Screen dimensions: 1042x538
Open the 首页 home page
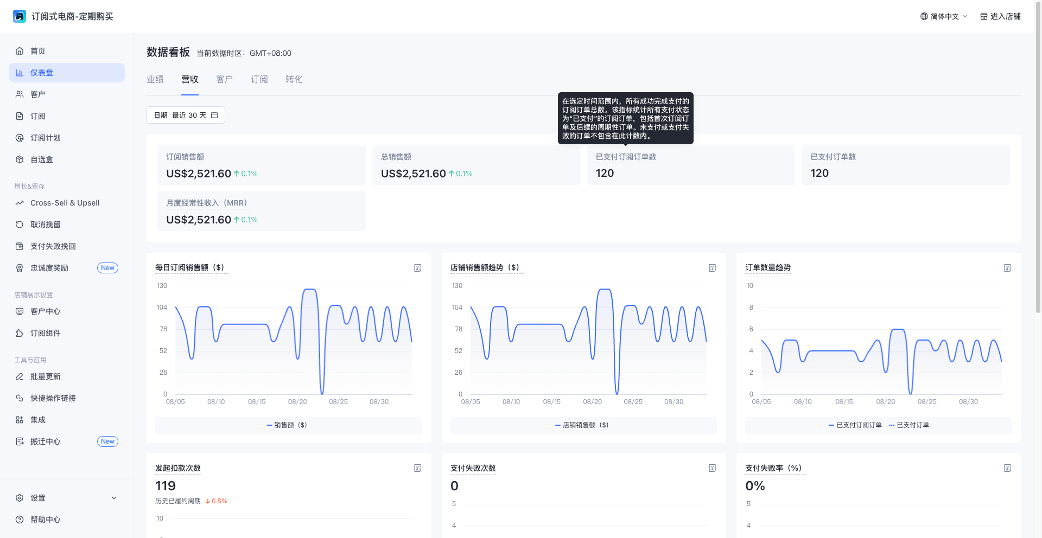67,51
